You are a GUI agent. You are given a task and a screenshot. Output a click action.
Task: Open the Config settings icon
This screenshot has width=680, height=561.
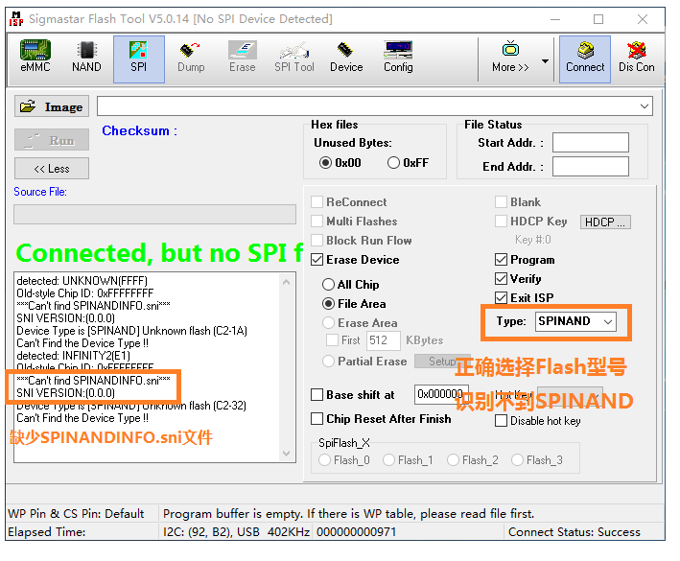(x=398, y=58)
